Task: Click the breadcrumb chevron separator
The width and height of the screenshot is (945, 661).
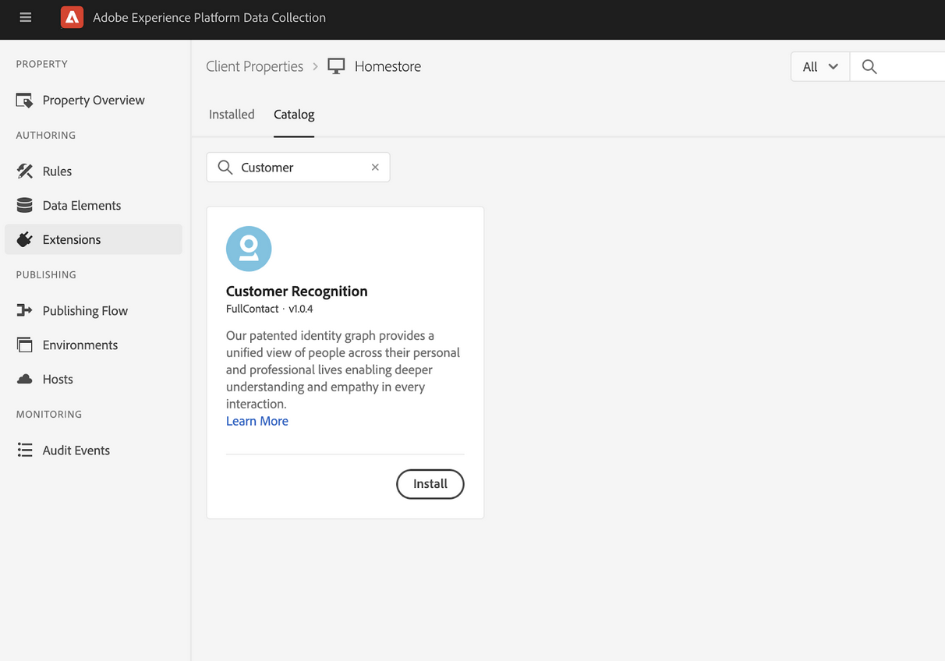Action: pos(316,66)
